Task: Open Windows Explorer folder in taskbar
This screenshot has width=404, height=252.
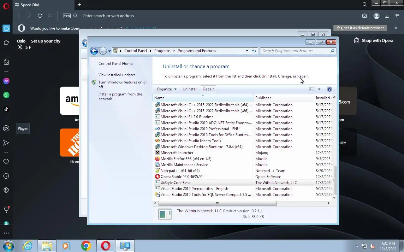Action: coord(47,246)
